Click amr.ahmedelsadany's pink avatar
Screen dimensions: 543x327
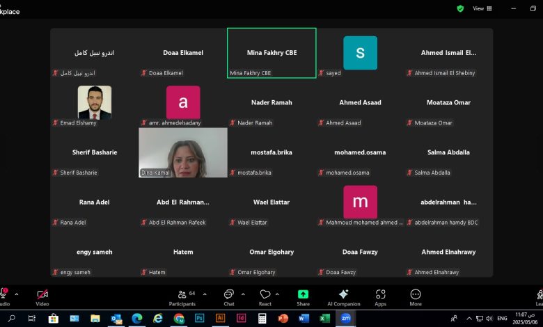pos(183,102)
